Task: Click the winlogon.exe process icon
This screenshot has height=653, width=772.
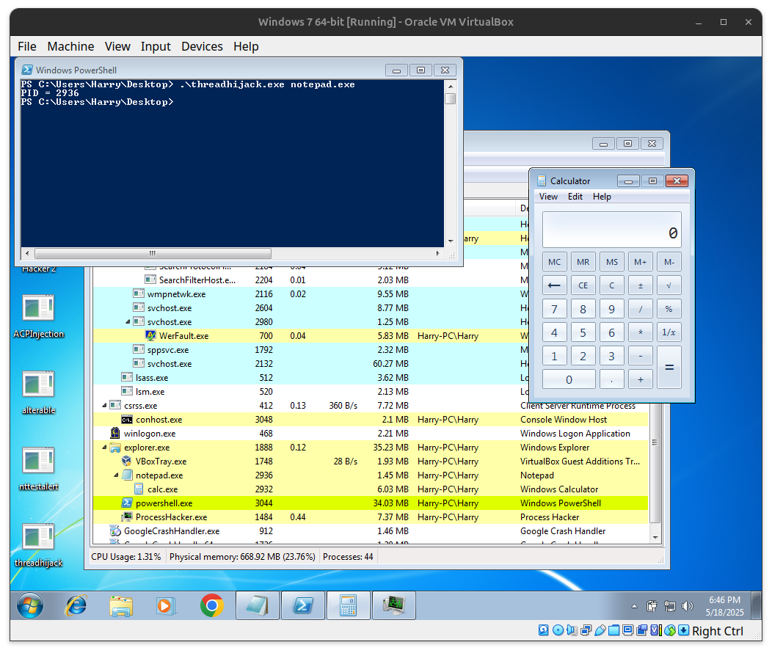Action: pos(115,433)
